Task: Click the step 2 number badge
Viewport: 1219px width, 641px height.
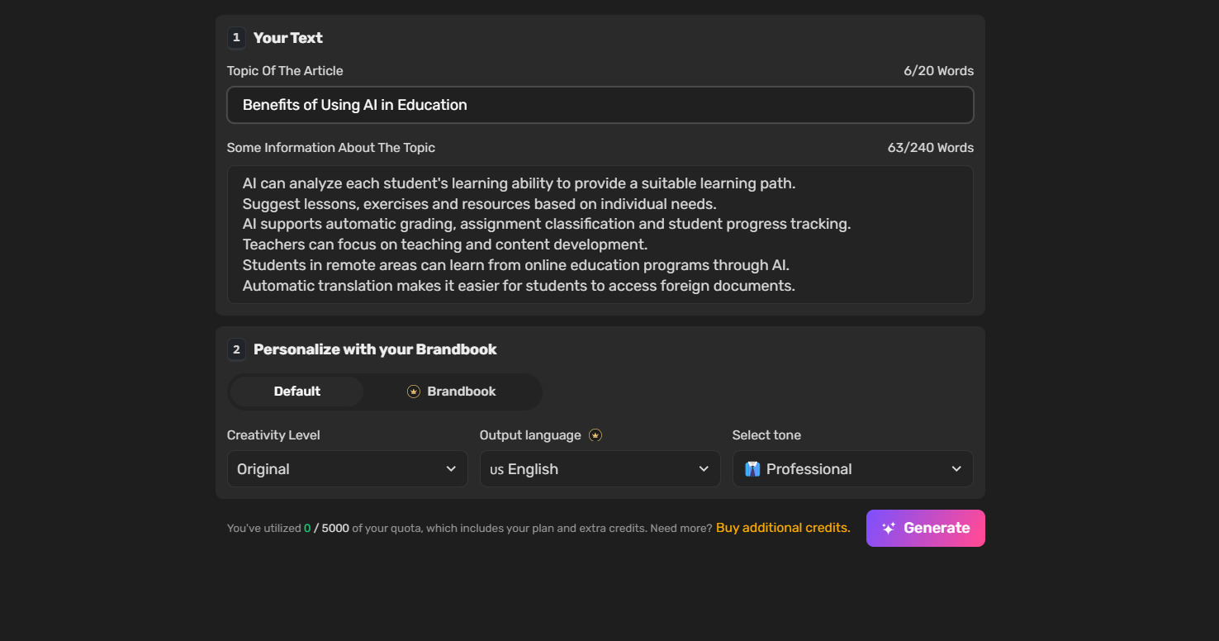Action: click(x=236, y=349)
